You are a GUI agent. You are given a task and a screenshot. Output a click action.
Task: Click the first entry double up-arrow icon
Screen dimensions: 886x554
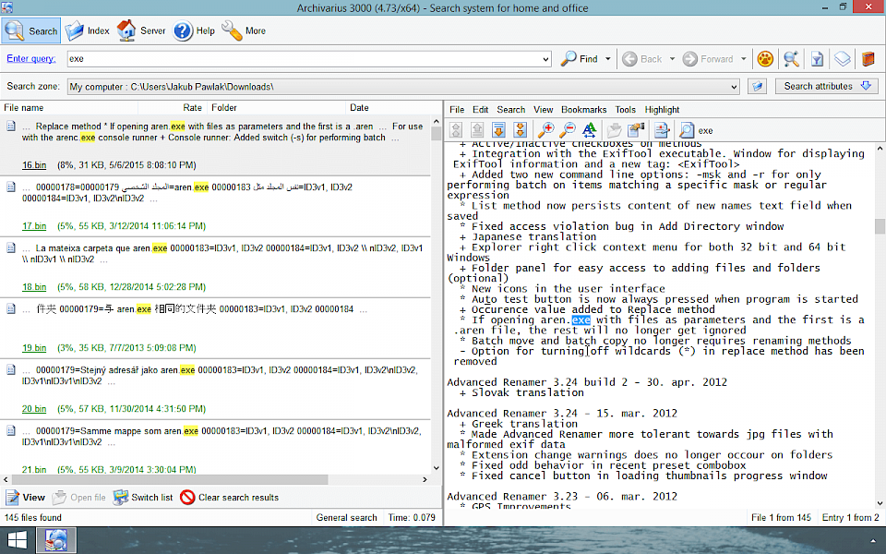[x=456, y=130]
